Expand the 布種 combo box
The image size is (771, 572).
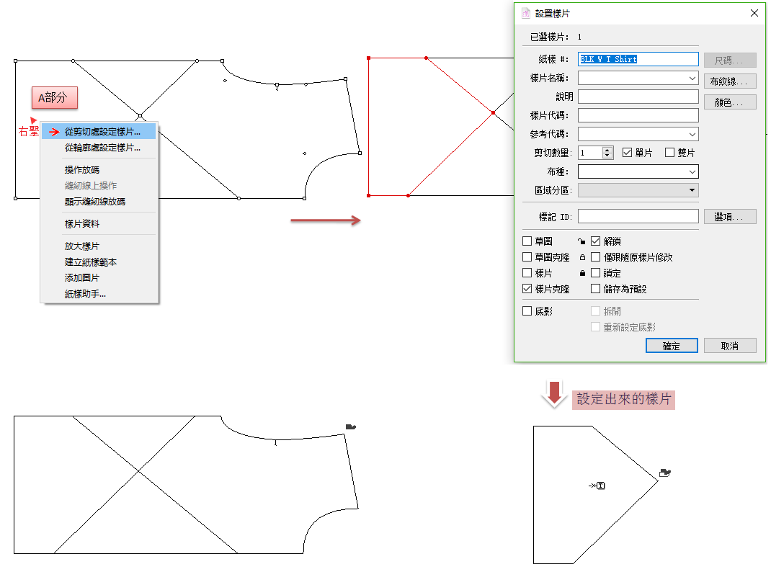coord(692,172)
